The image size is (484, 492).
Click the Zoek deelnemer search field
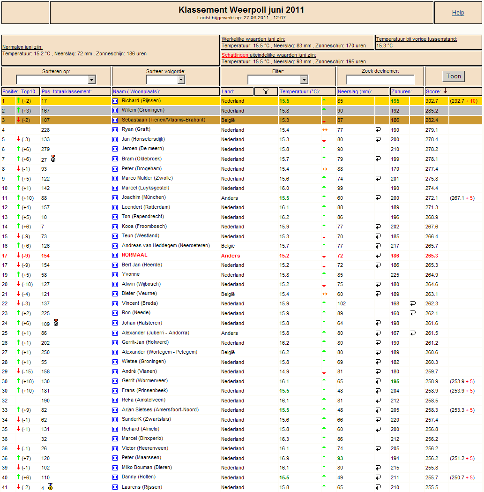(x=380, y=80)
